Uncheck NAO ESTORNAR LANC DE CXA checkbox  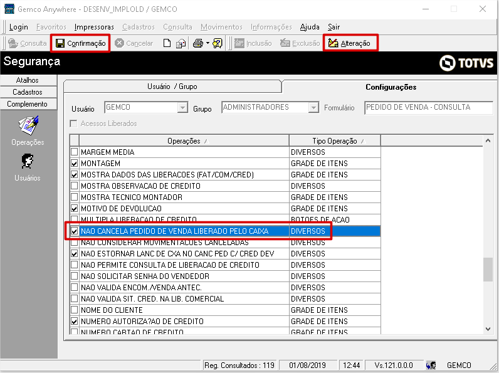point(74,253)
